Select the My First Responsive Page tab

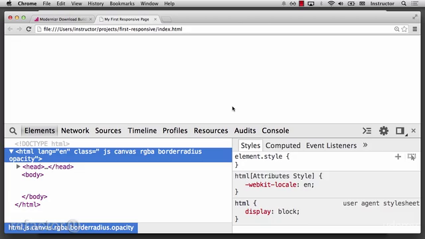coord(127,19)
